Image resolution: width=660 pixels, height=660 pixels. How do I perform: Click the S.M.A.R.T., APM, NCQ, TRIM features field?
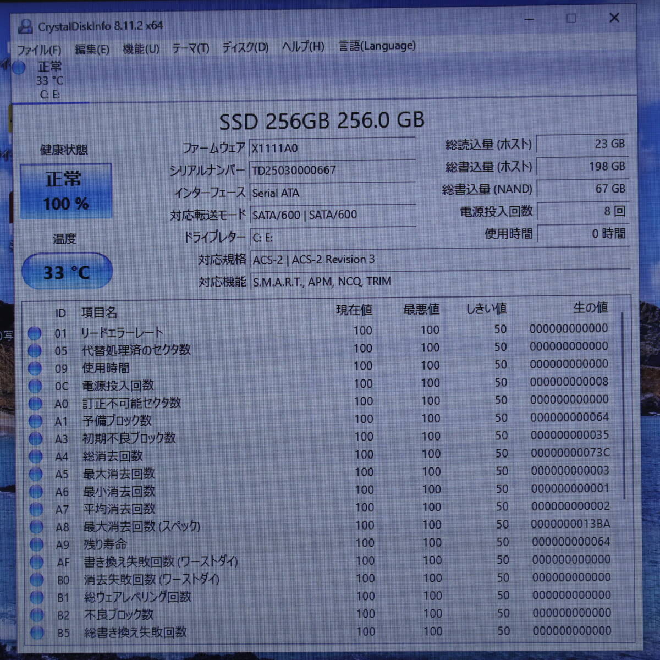point(440,282)
